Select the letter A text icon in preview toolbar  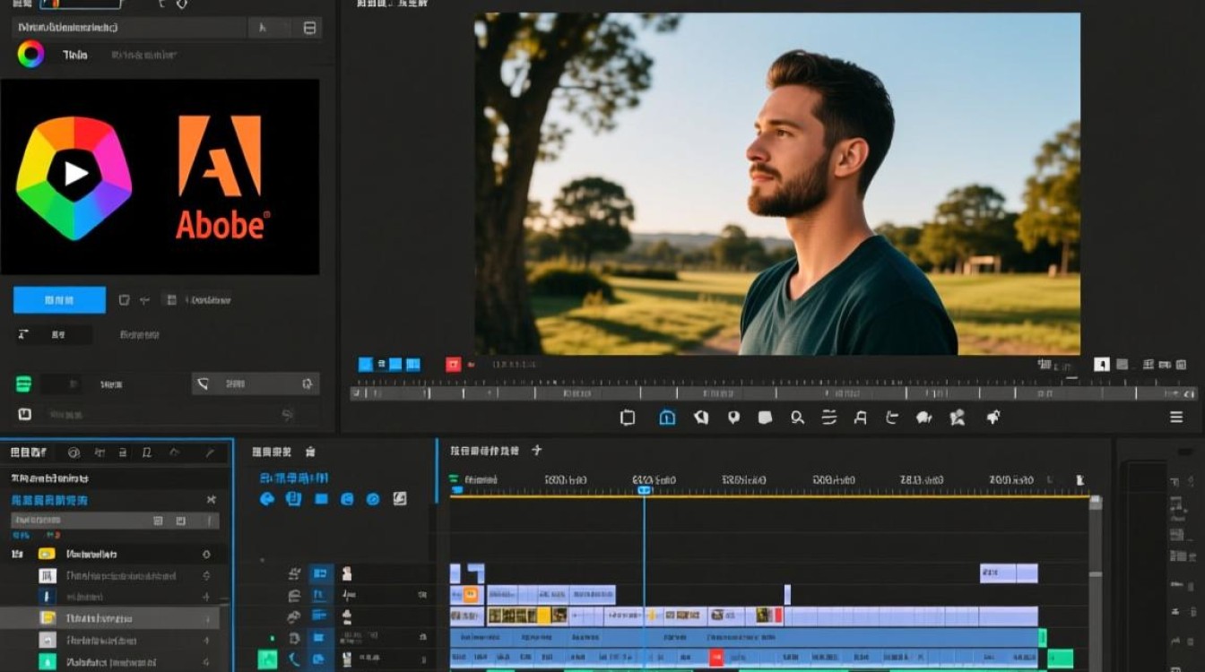pos(861,418)
